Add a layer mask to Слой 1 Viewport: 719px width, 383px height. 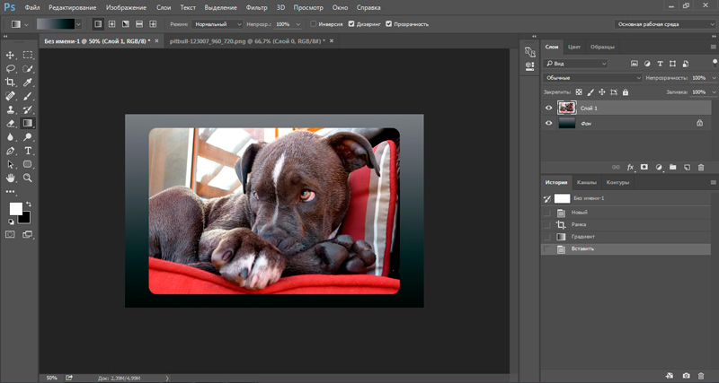tap(644, 168)
